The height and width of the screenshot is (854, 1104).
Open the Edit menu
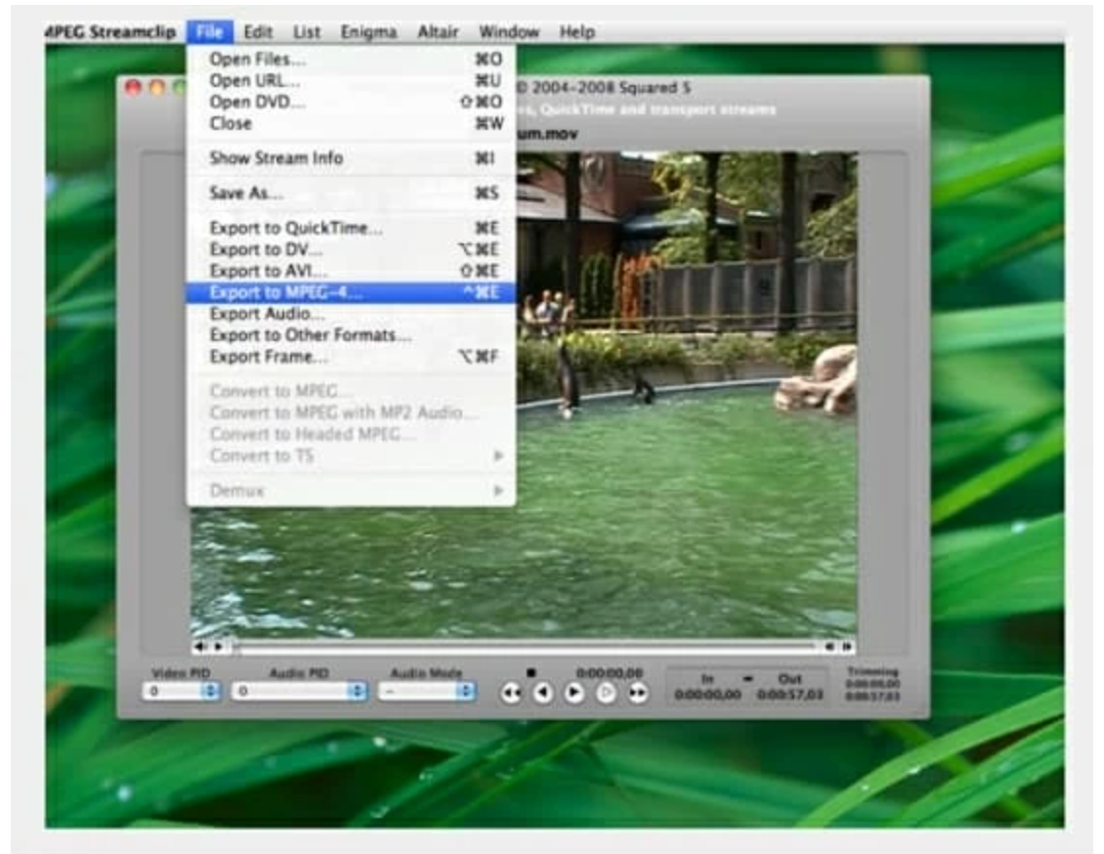[258, 31]
